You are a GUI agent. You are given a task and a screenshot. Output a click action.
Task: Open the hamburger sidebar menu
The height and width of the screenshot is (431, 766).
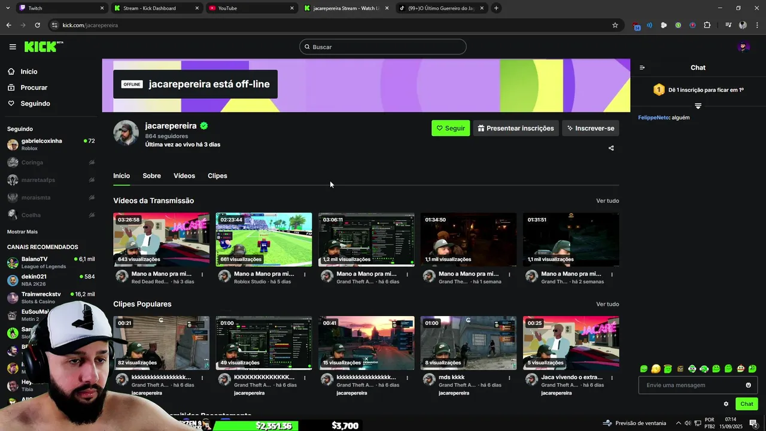(13, 47)
